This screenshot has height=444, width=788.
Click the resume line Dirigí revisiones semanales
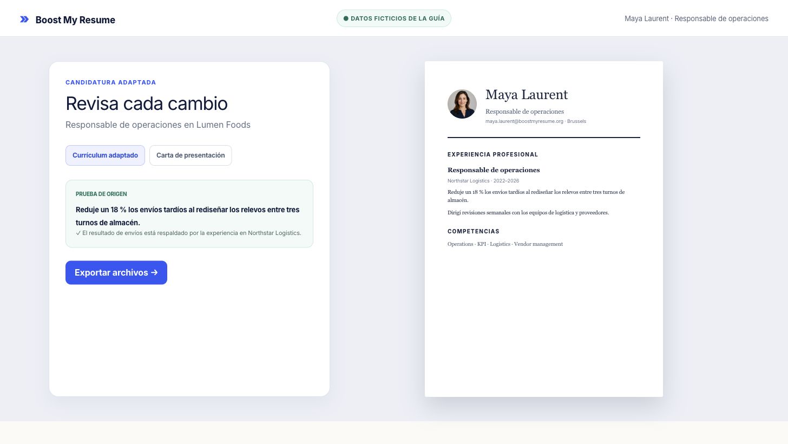(x=528, y=212)
